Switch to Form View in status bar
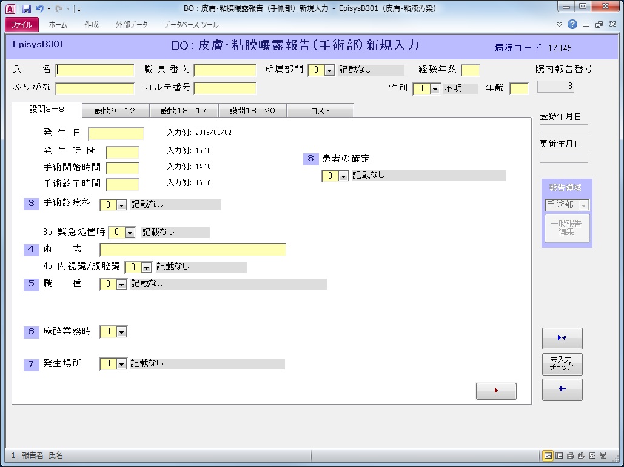Image resolution: width=624 pixels, height=467 pixels. pos(548,455)
